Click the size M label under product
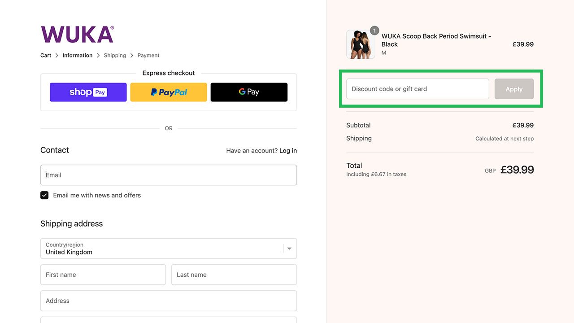The height and width of the screenshot is (323, 574). pyautogui.click(x=384, y=53)
